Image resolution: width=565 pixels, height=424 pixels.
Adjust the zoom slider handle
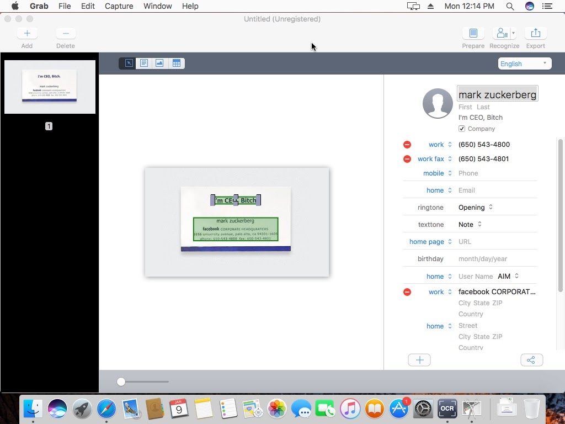click(121, 381)
